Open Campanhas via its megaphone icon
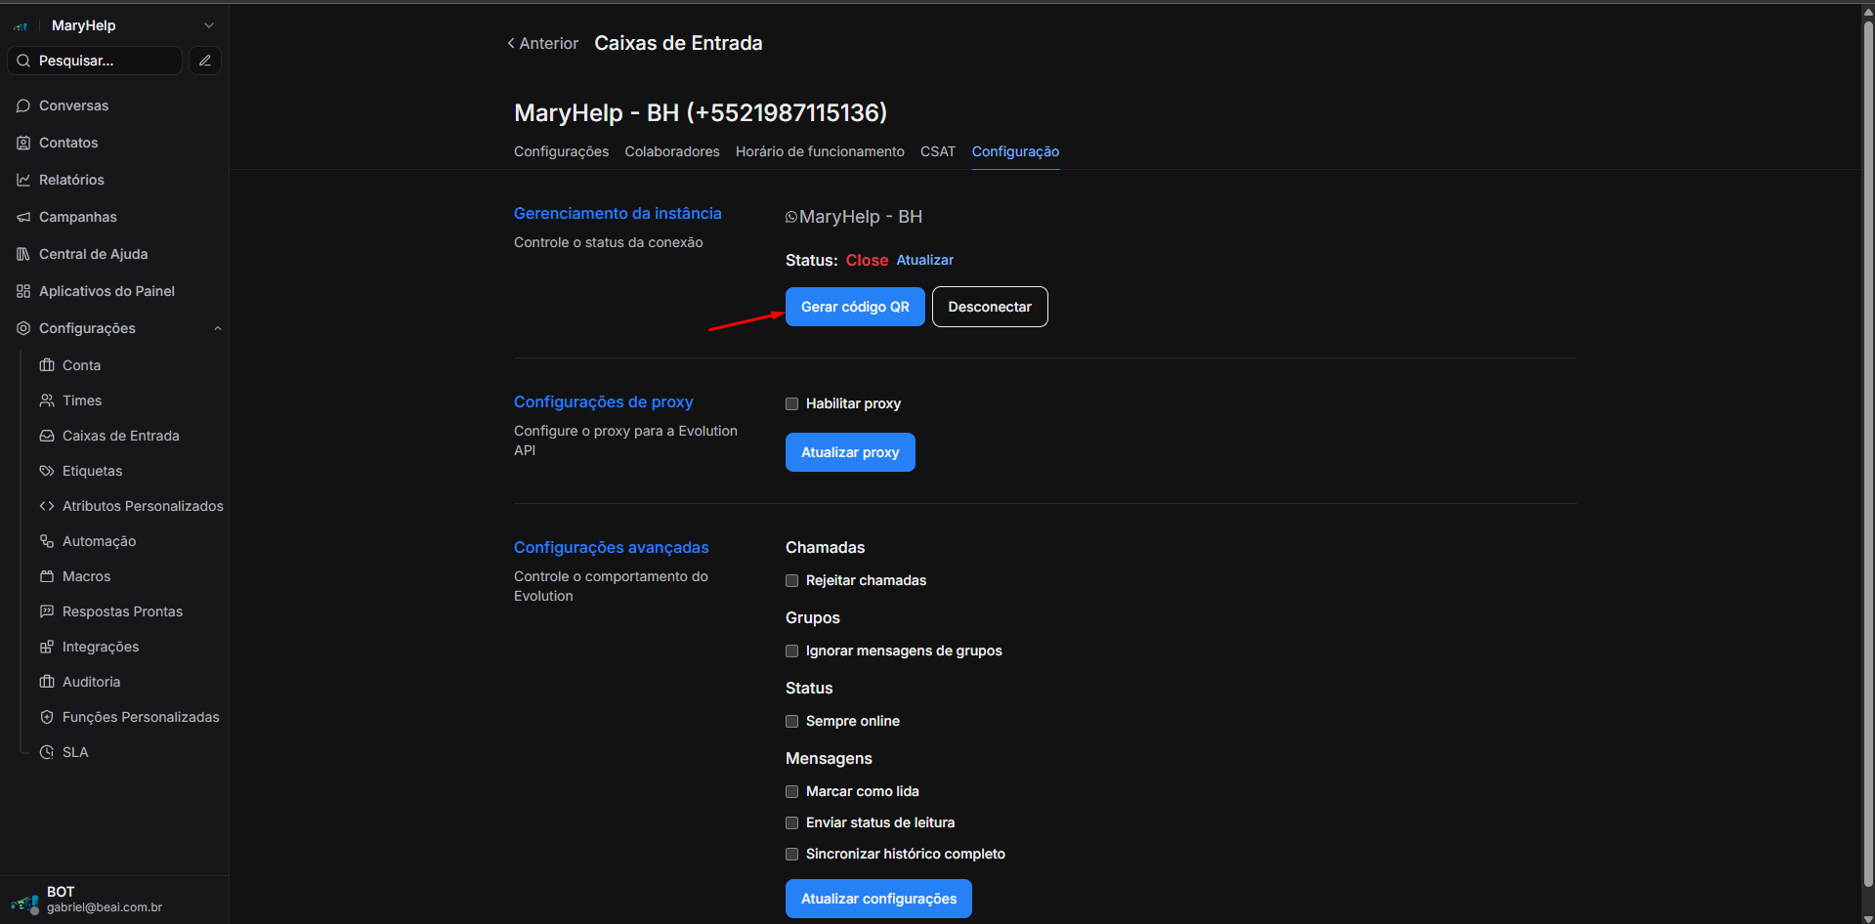This screenshot has height=924, width=1875. tap(23, 217)
